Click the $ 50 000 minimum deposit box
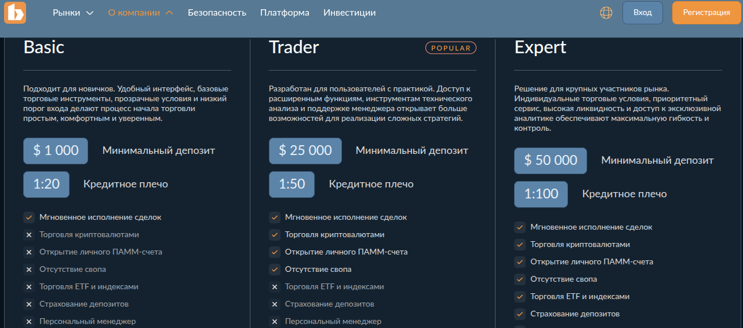 550,161
